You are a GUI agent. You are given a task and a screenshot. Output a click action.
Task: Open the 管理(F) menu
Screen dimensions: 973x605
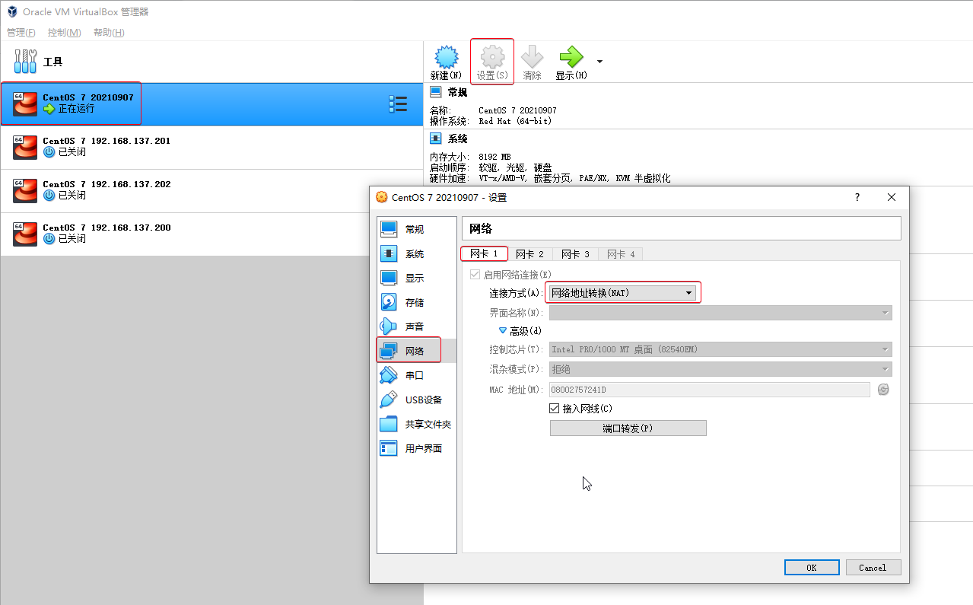21,33
